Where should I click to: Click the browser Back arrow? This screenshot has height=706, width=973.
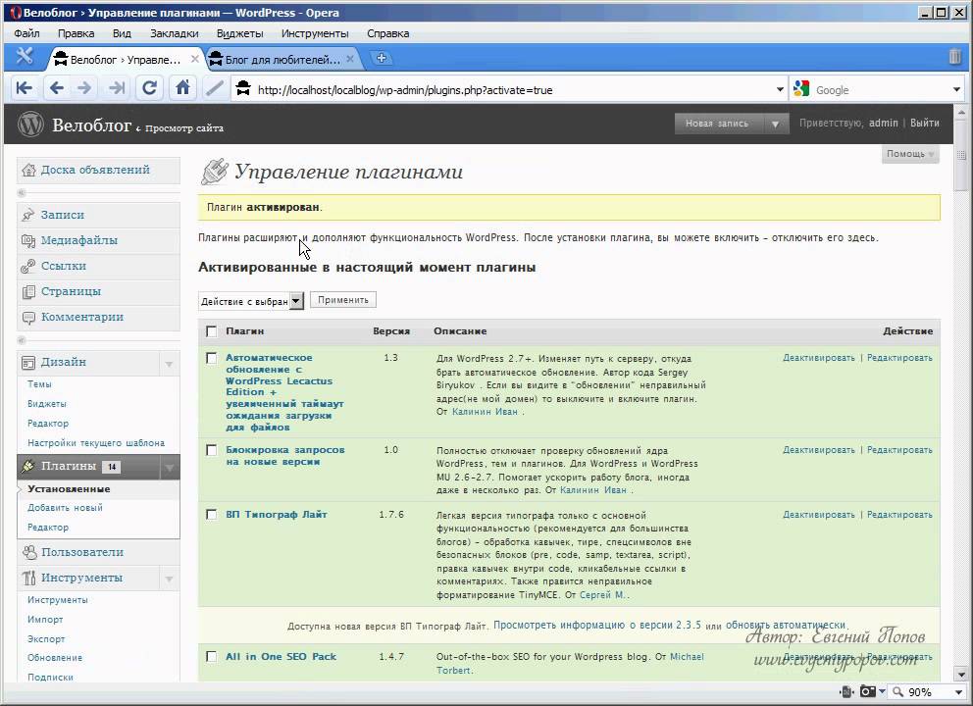coord(57,88)
